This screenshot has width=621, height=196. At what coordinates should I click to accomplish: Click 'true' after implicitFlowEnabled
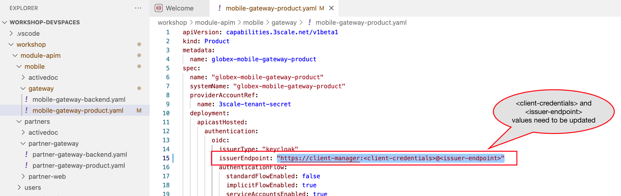pos(309,185)
